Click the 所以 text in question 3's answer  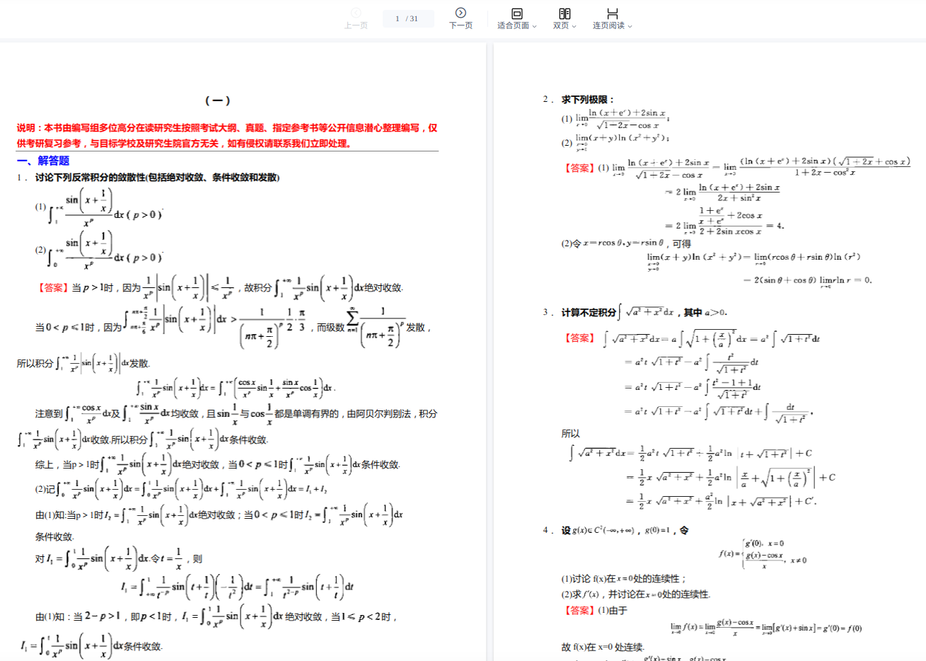[x=570, y=433]
